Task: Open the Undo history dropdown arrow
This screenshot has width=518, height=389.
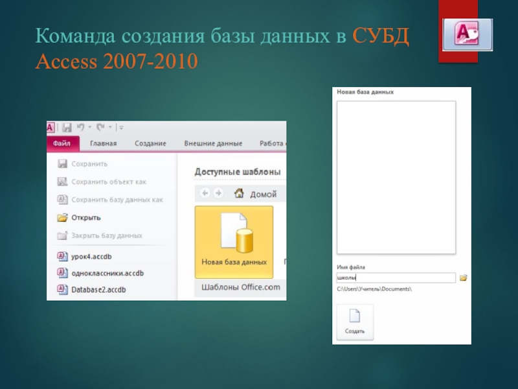Action: 89,127
